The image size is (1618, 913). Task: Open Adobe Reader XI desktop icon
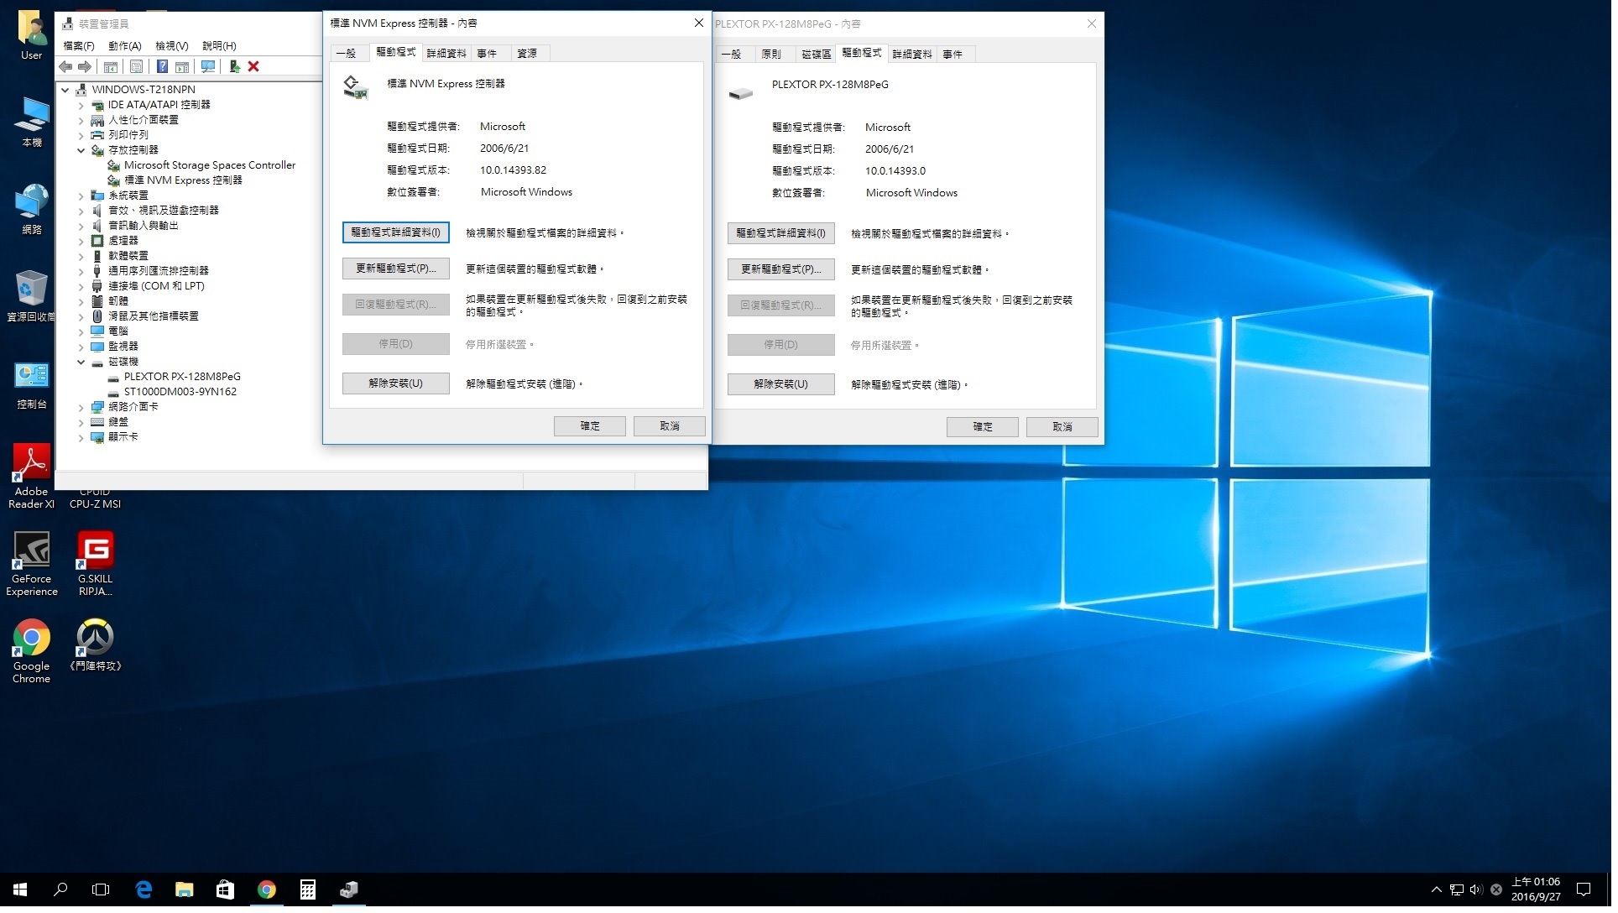pos(32,477)
